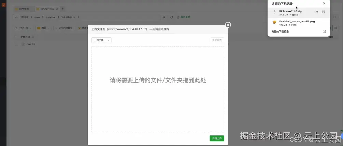Click 154.40.47.57 in the breadcrumb path
Screen dimensions: 343x146
point(68,17)
